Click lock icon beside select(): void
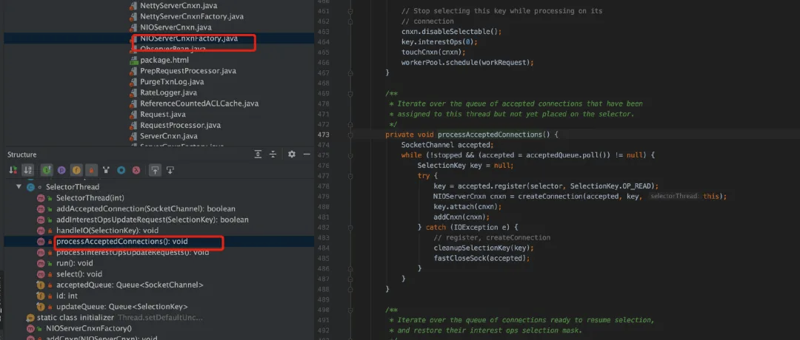The image size is (800, 340). pyautogui.click(x=50, y=275)
